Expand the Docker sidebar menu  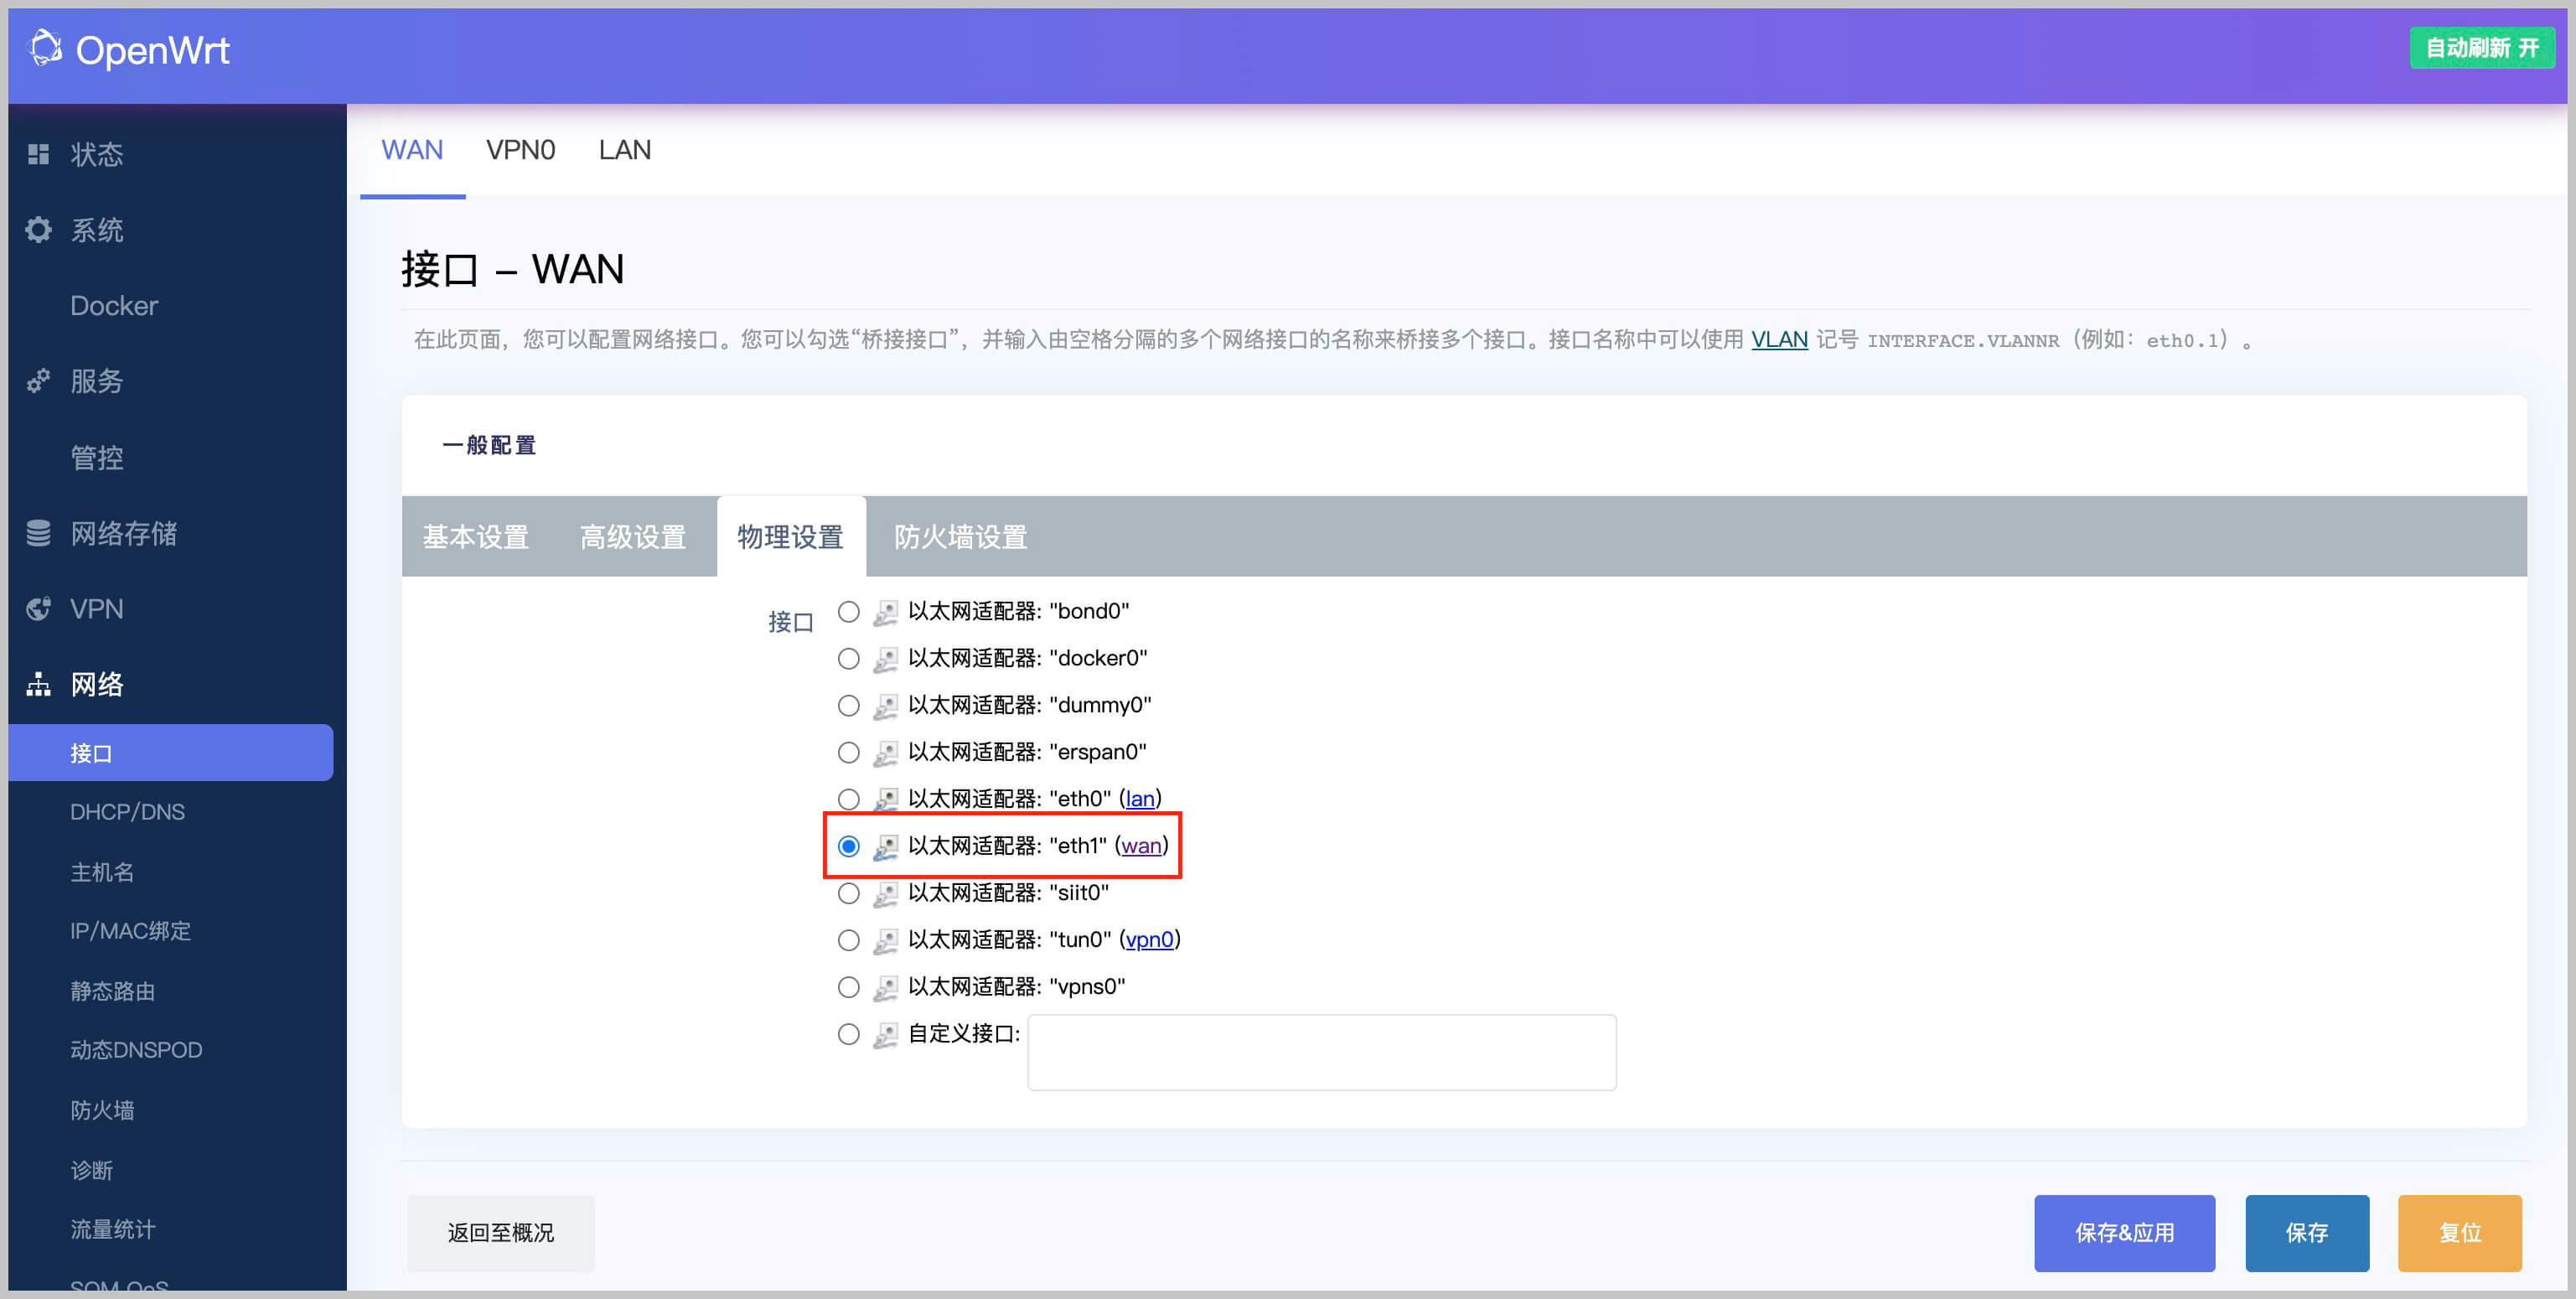[114, 305]
